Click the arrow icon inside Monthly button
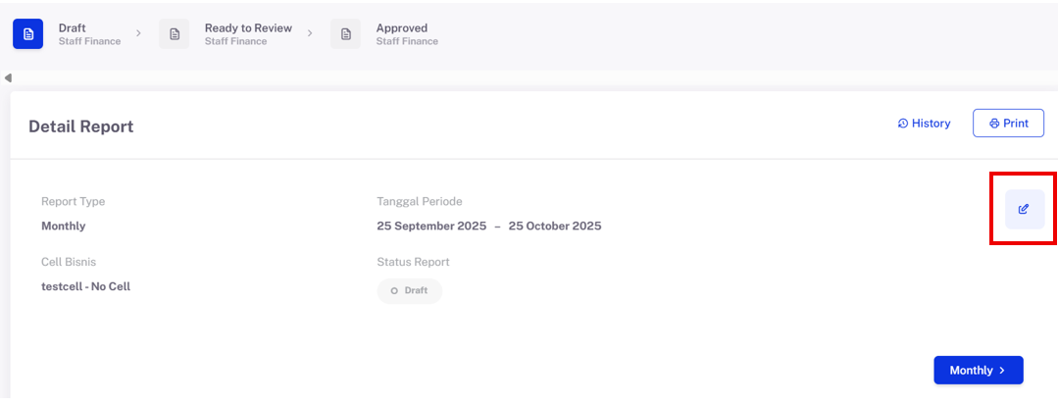This screenshot has width=1058, height=405. click(1002, 371)
